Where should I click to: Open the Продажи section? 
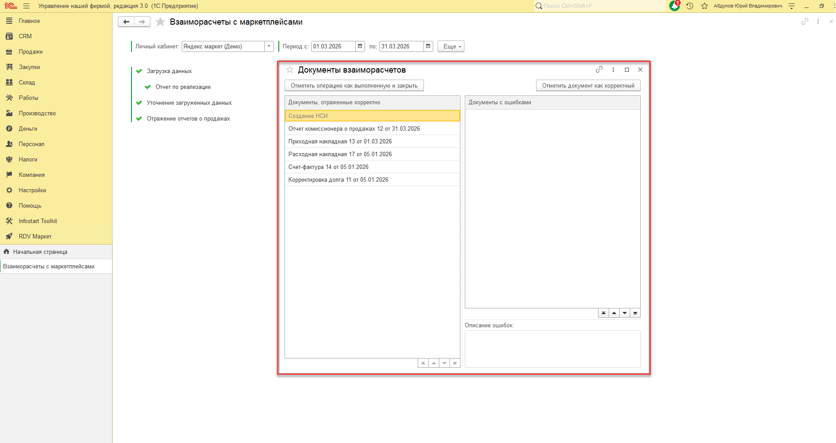tap(30, 51)
